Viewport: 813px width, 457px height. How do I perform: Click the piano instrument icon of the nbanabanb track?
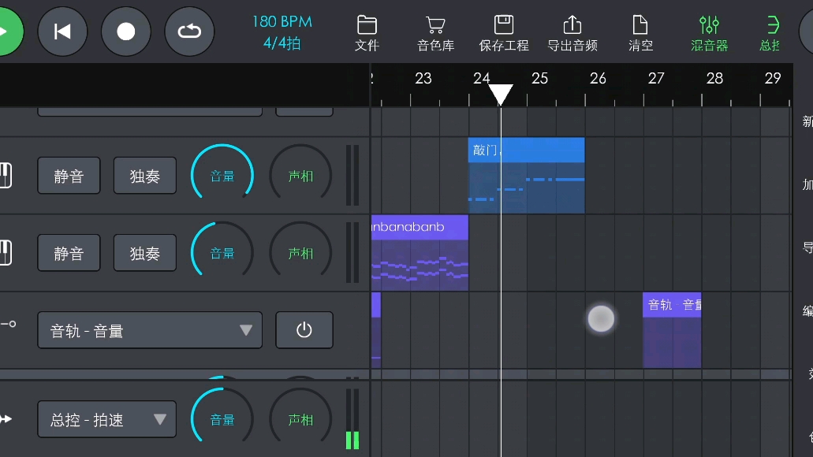tap(6, 253)
